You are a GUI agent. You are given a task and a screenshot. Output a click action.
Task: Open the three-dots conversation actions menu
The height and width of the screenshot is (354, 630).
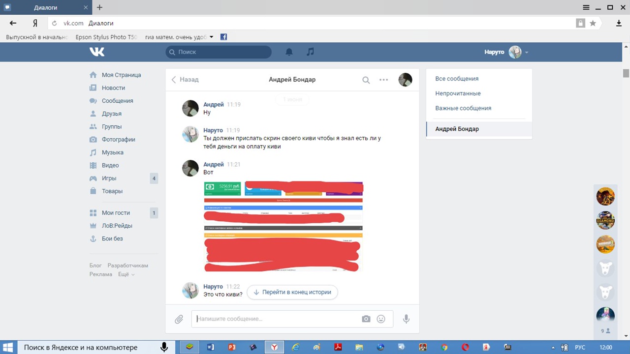tap(383, 80)
